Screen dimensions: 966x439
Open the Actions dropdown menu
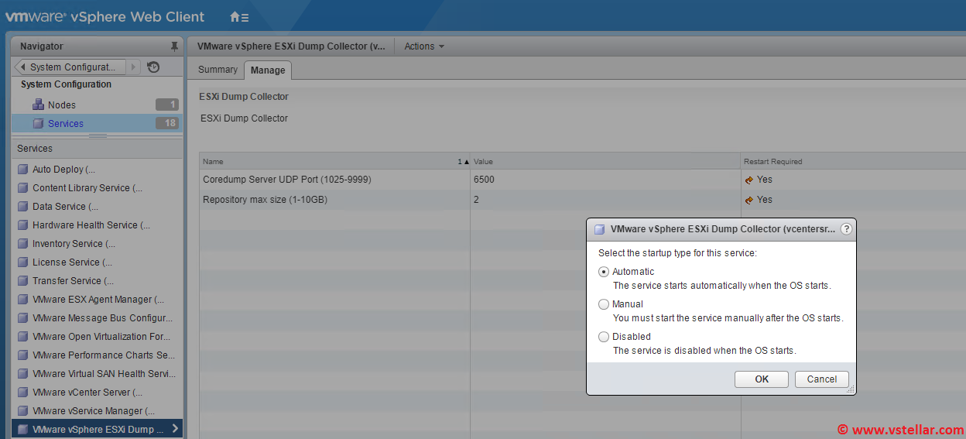point(424,46)
